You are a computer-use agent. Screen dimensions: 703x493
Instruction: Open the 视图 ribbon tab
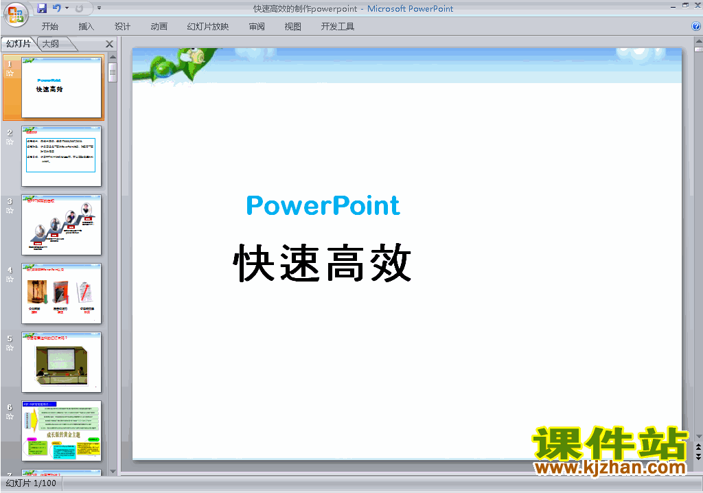(292, 27)
